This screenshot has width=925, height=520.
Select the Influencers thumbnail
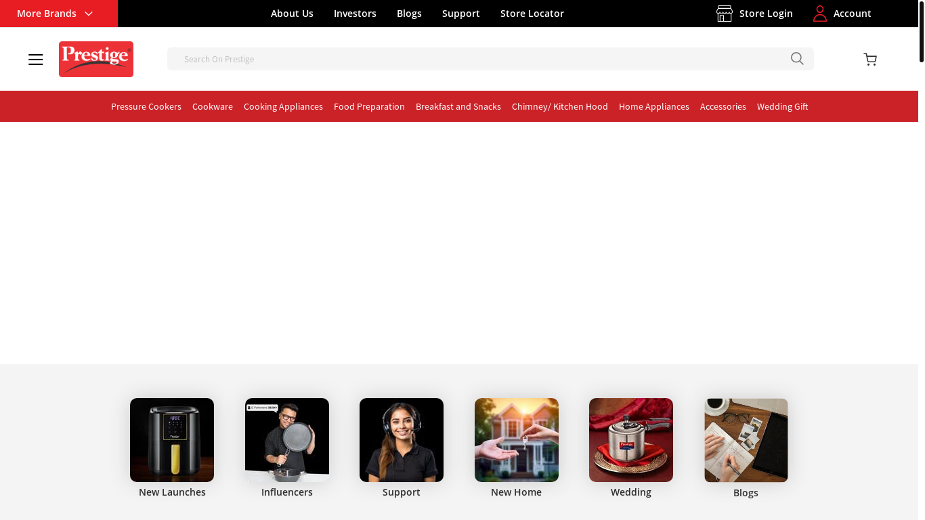coord(287,440)
